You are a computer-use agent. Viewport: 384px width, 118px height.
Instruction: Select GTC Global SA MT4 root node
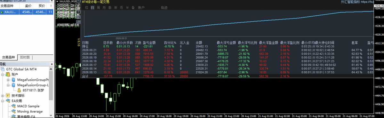click(21, 69)
